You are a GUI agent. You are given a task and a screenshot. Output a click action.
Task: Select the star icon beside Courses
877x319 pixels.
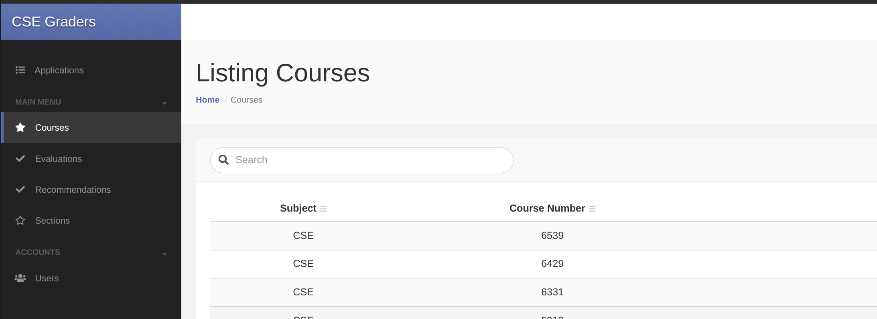click(x=20, y=127)
